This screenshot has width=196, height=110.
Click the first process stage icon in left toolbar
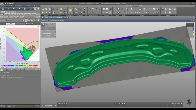[3, 9]
